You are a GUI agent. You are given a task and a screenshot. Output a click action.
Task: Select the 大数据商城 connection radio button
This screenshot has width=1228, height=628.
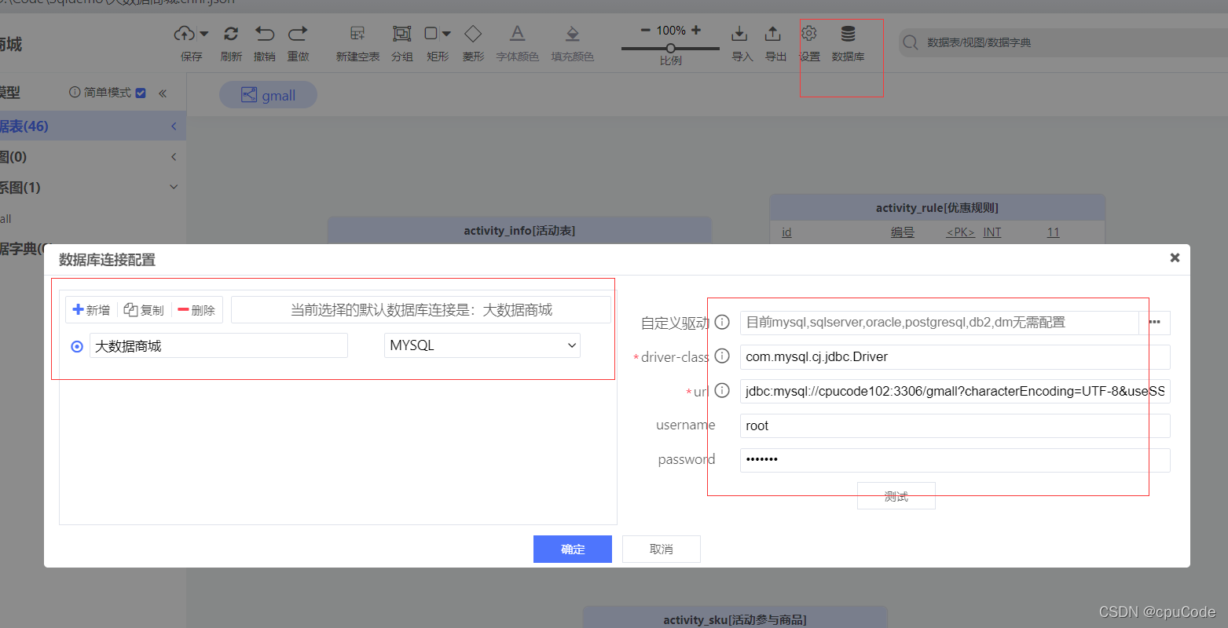[77, 346]
